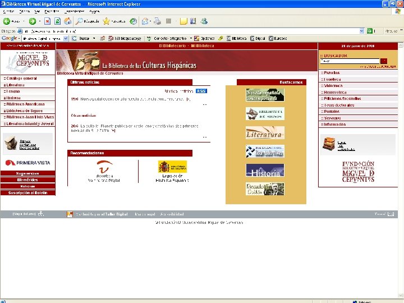
Task: Go to the Home page icon
Action: pos(68,21)
